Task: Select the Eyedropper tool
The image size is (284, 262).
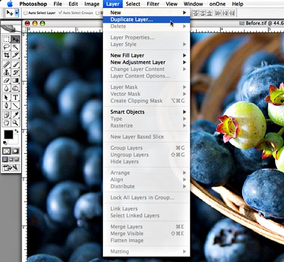Action: [15, 115]
